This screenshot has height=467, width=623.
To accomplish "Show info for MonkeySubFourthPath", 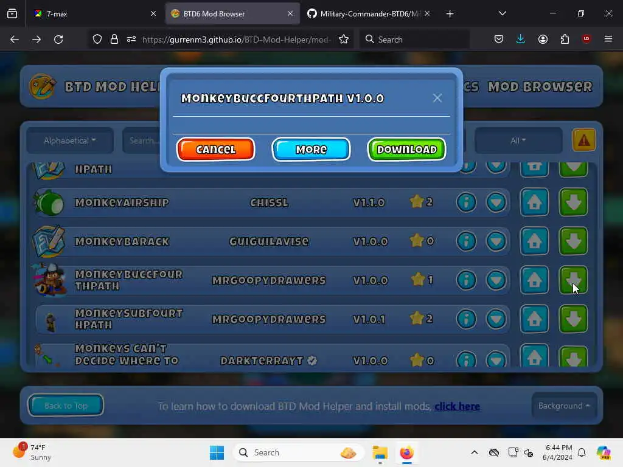I will [466, 319].
